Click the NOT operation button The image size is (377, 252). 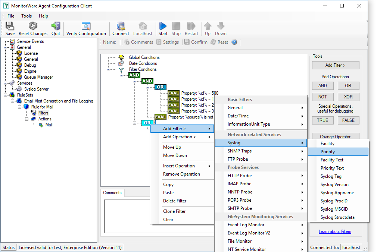(323, 97)
